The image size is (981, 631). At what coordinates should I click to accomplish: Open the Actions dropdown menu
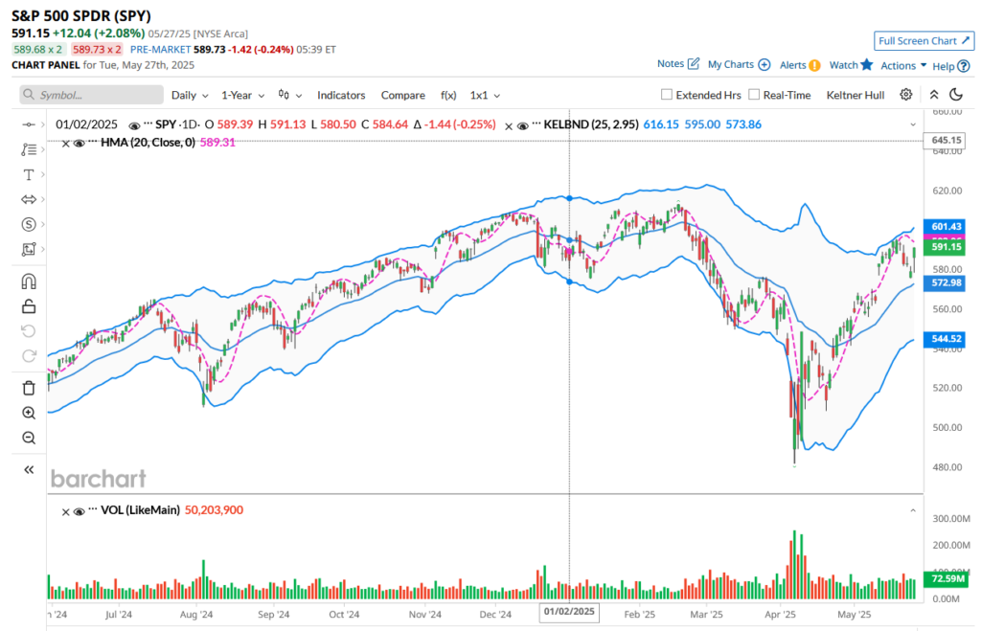click(x=903, y=65)
